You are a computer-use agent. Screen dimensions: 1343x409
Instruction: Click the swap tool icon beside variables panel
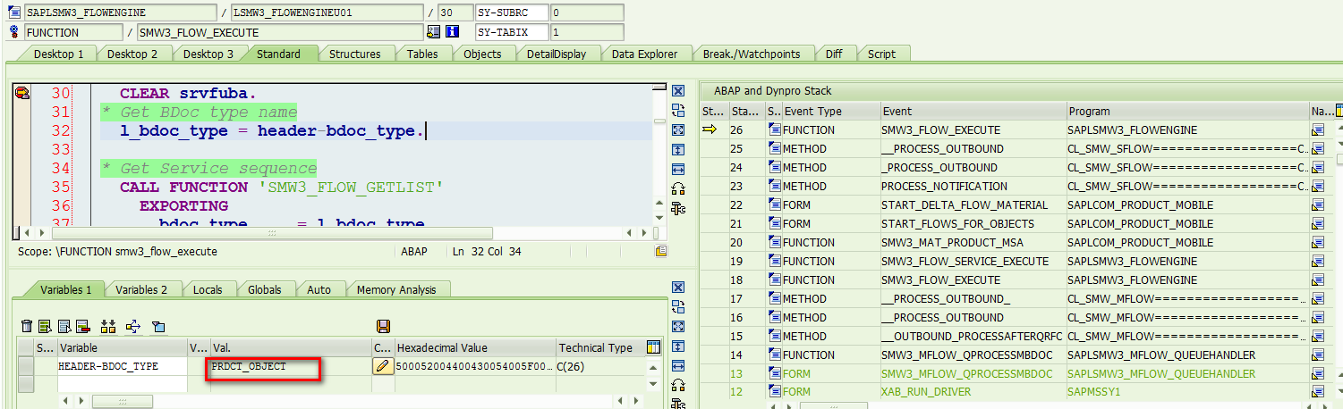[x=678, y=307]
